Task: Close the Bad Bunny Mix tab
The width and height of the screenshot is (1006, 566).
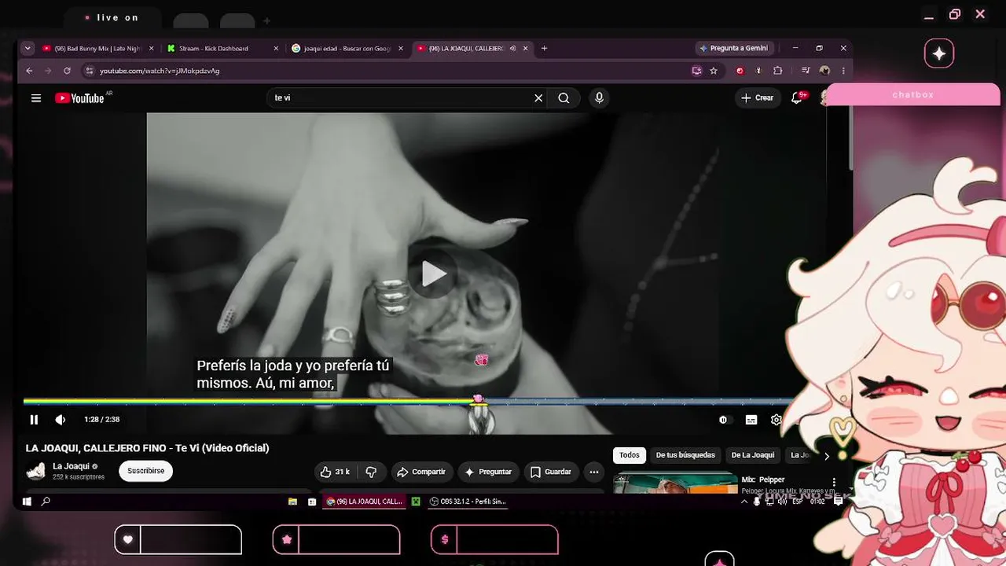Action: click(151, 48)
